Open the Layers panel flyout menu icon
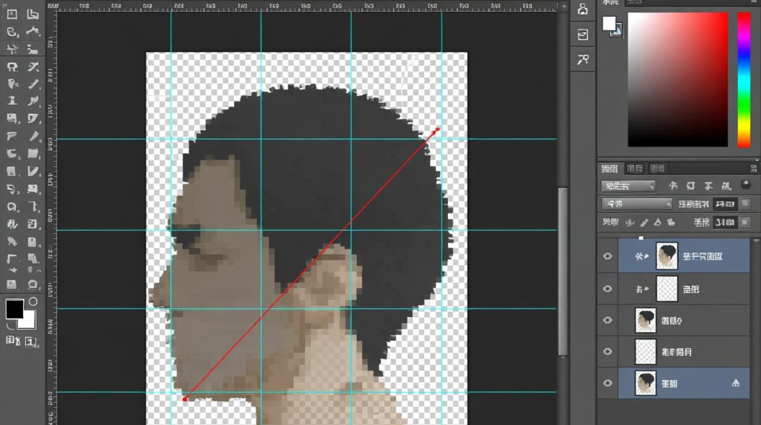 coord(754,168)
